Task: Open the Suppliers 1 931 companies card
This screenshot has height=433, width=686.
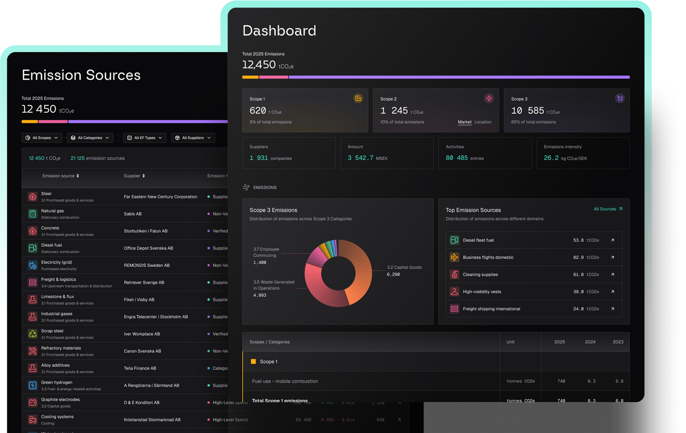Action: (x=289, y=153)
